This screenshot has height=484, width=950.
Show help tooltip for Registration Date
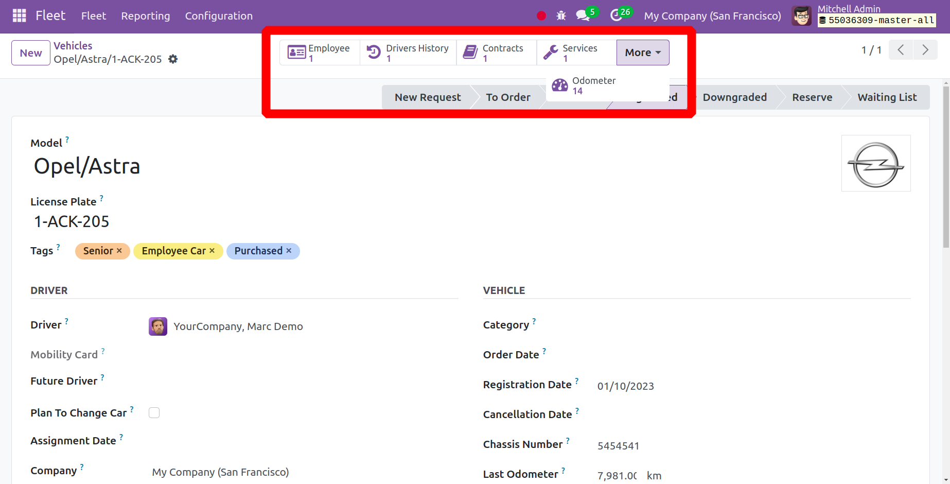(577, 381)
